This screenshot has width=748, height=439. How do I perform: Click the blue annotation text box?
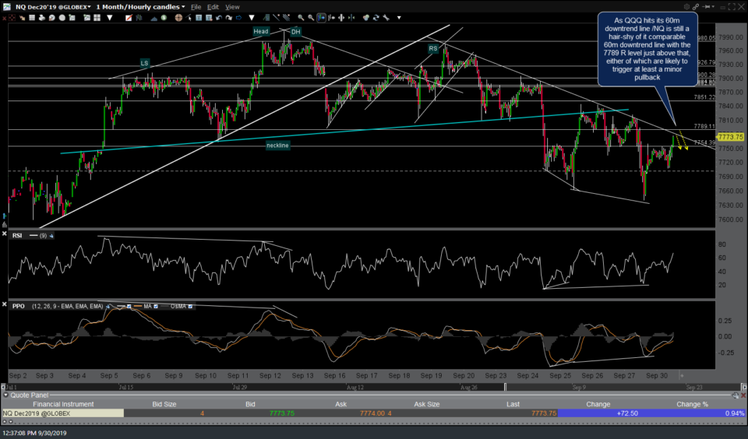tap(647, 49)
